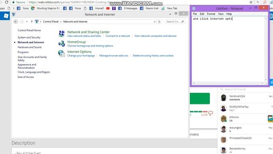Open heroivan224's avatar chat
The height and width of the screenshot is (154, 273).
[x=224, y=98]
